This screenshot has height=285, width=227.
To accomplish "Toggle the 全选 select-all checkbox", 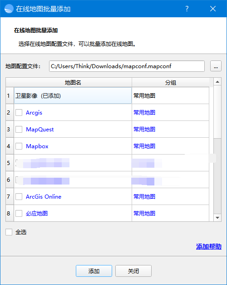I will point(9,232).
